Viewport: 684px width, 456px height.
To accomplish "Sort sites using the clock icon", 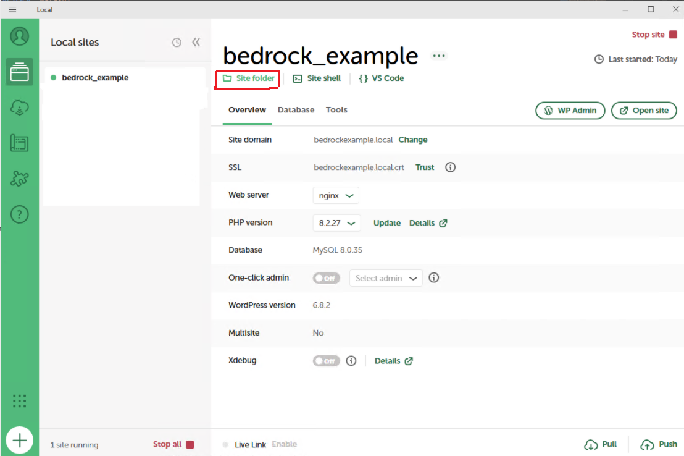I will click(177, 43).
